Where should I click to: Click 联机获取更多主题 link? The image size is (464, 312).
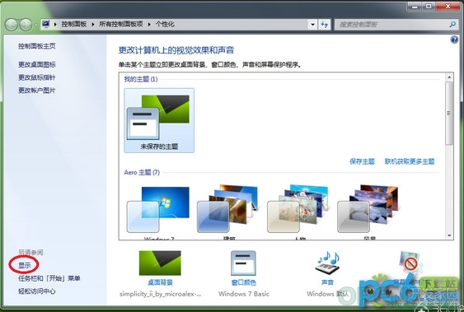click(410, 161)
